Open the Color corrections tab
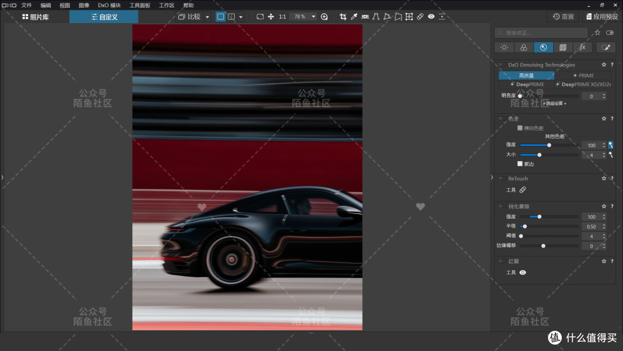This screenshot has width=623, height=351. (x=524, y=47)
